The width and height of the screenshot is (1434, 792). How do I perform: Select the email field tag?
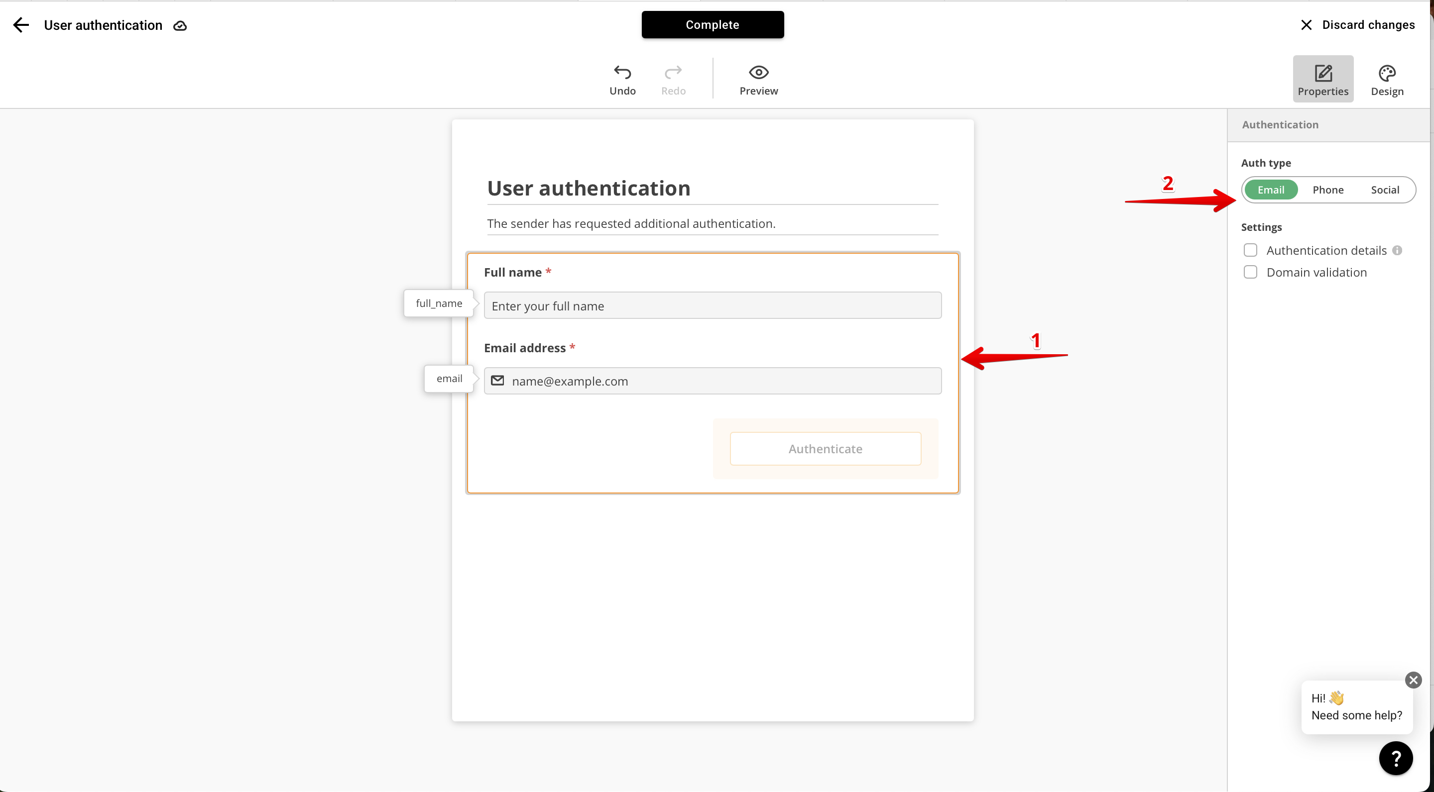[449, 379]
